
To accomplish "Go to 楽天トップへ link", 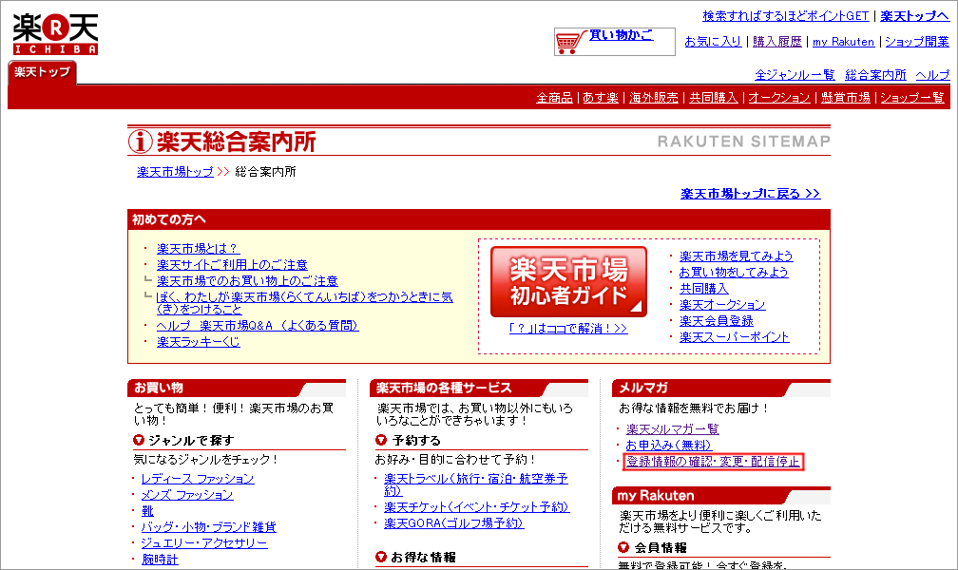I will point(914,16).
